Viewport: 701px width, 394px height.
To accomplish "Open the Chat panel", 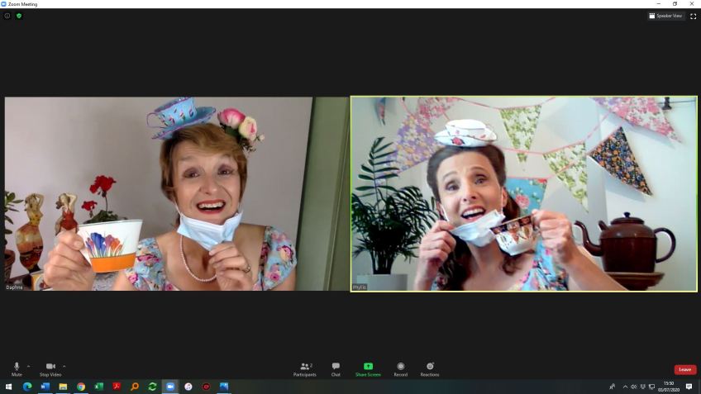I will (336, 368).
